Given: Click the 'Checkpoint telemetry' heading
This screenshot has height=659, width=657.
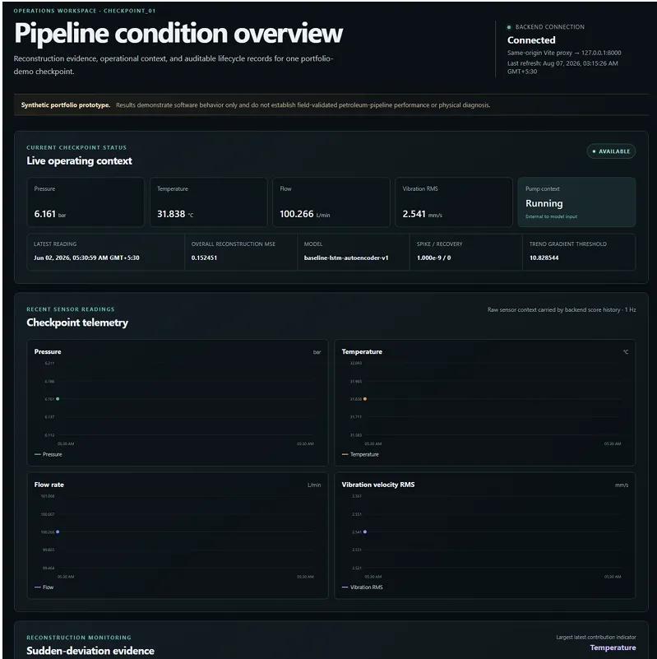Looking at the screenshot, I should [x=77, y=323].
